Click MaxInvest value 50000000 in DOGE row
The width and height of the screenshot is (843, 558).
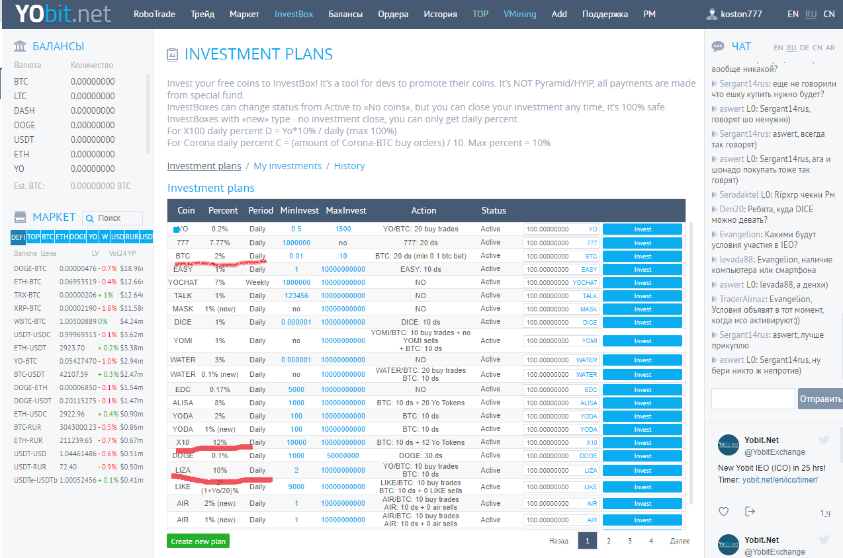pos(343,456)
